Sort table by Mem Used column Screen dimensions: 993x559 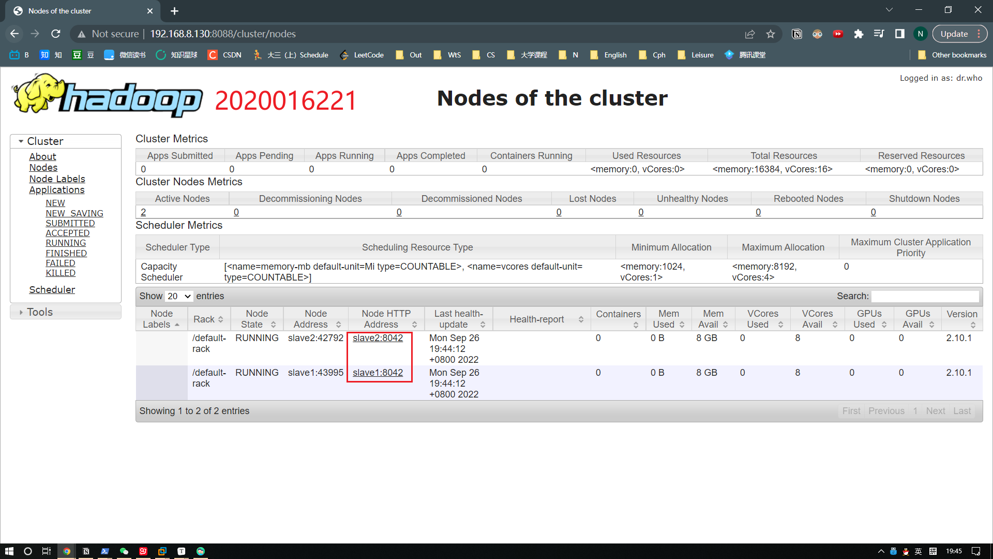[668, 319]
